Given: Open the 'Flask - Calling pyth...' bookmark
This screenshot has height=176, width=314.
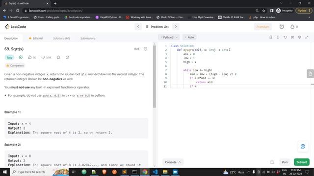Looking at the screenshot, I should pos(47,18).
